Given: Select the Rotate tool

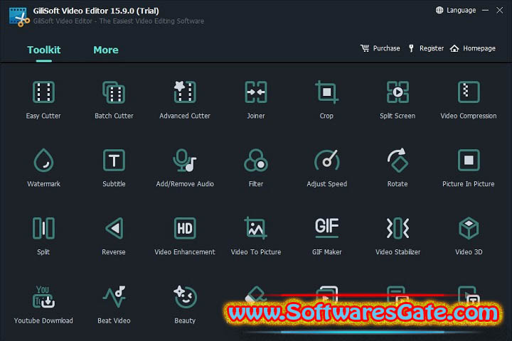Looking at the screenshot, I should 398,168.
